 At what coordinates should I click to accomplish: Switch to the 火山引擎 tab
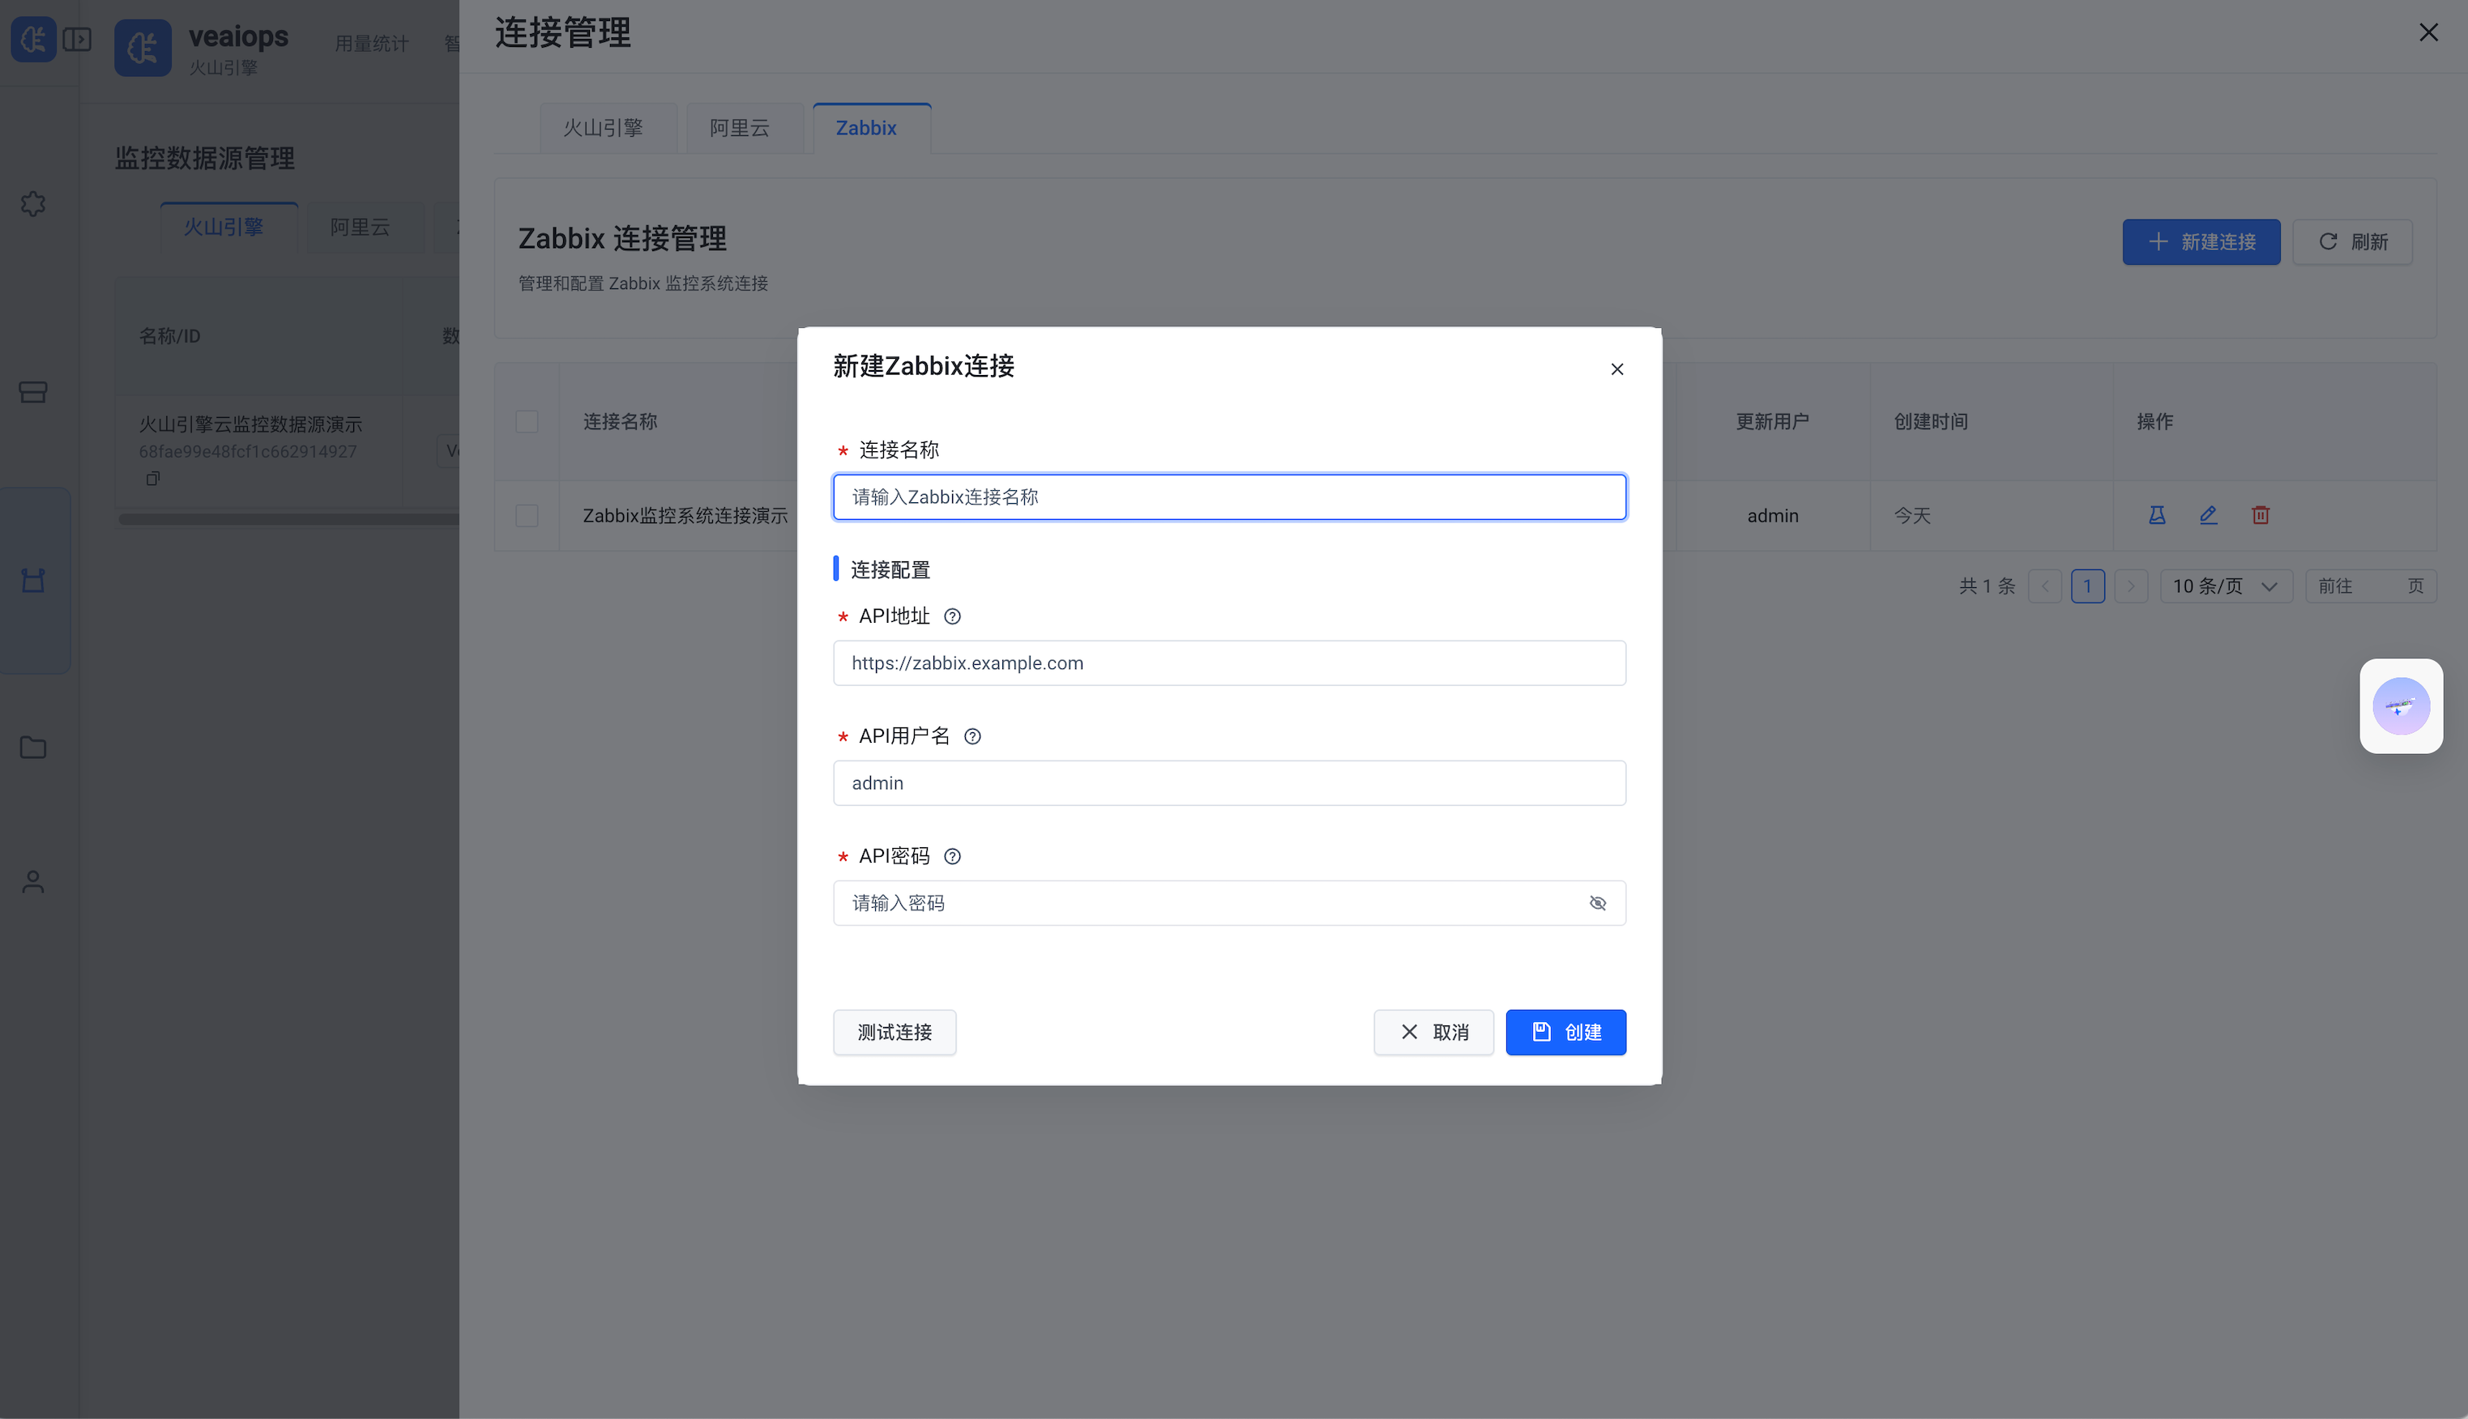point(607,128)
